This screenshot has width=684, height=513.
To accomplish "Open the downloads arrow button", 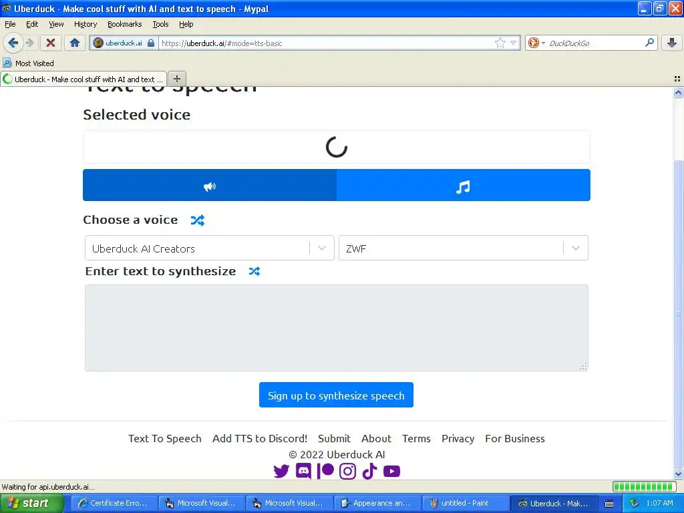I will click(672, 43).
